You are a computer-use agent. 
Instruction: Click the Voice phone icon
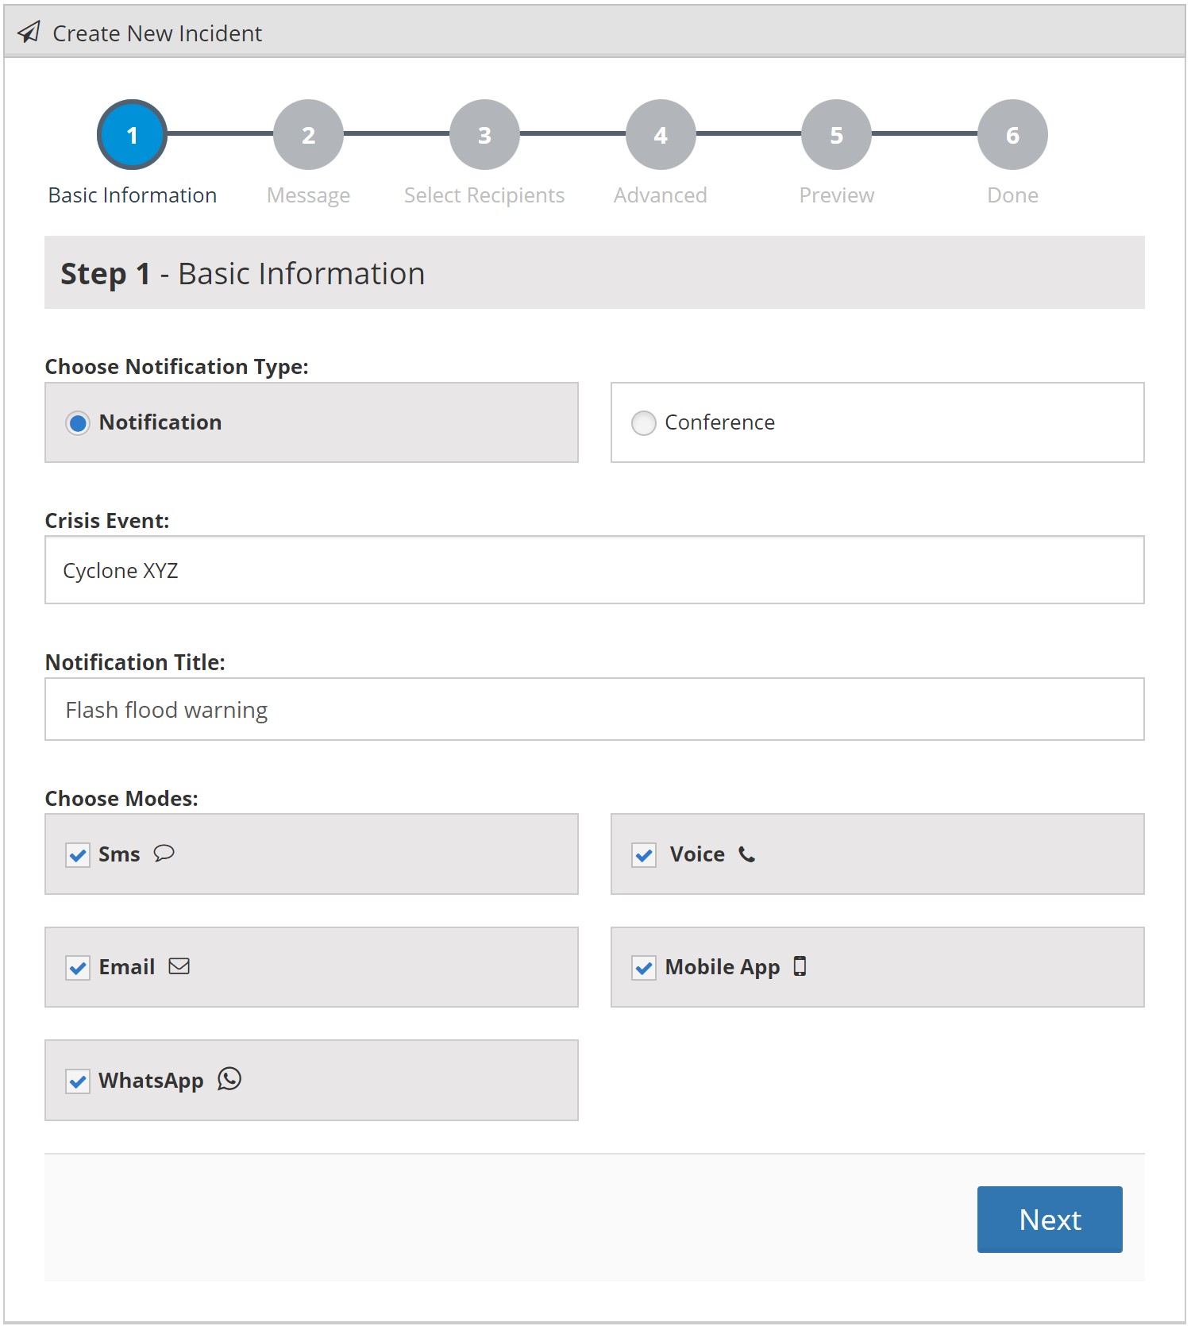pyautogui.click(x=746, y=854)
